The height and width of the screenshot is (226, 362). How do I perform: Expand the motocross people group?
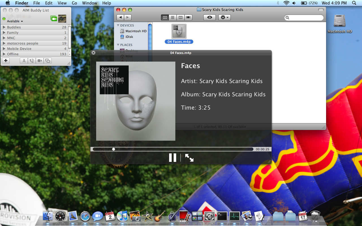[4, 44]
